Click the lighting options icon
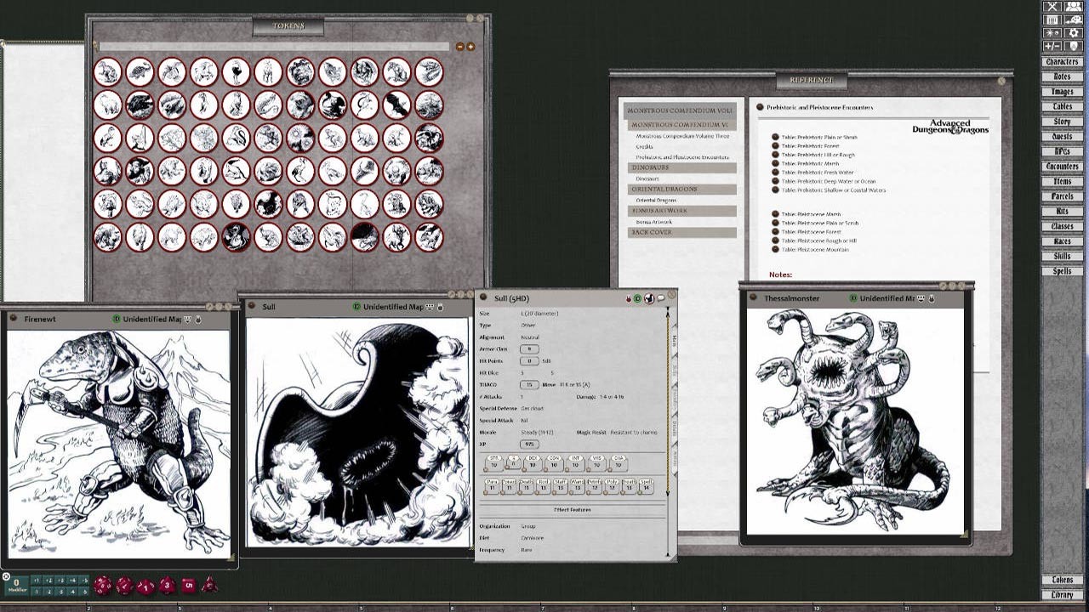Viewport: 1089px width, 612px height. click(x=1052, y=32)
